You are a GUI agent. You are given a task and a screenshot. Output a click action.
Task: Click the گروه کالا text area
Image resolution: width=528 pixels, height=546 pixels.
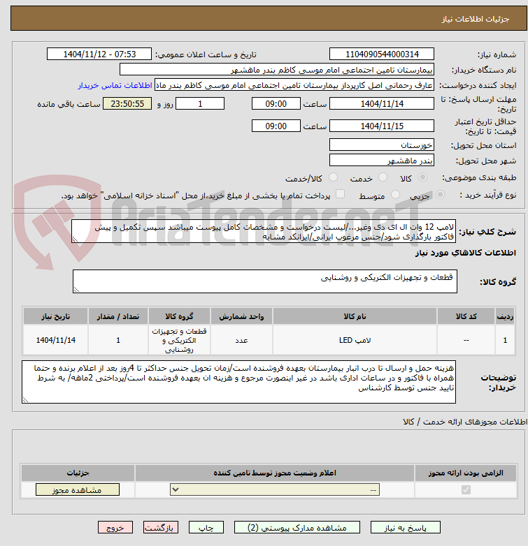pos(265,281)
